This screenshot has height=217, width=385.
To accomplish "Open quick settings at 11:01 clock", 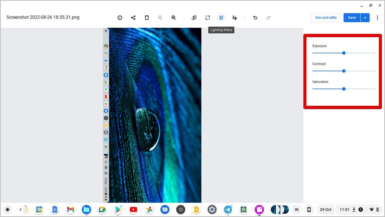I will (x=360, y=210).
